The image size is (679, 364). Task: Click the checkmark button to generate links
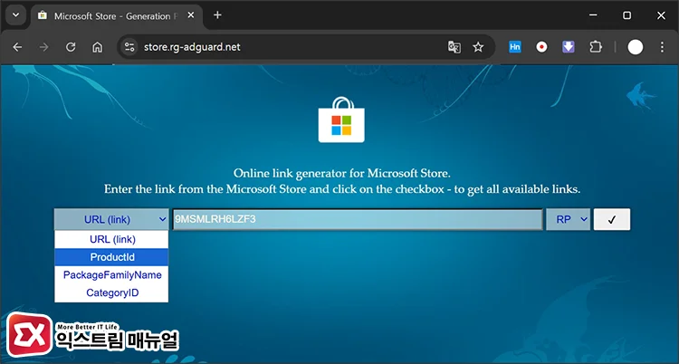pos(612,219)
